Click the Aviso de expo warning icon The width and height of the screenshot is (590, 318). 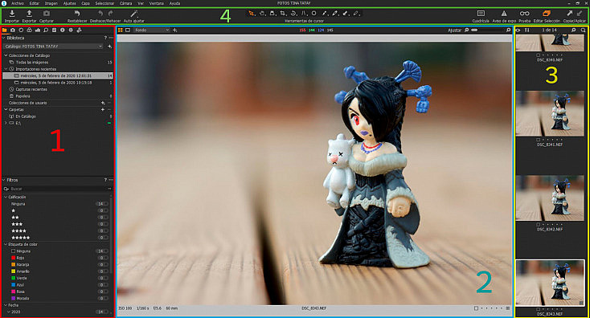(x=504, y=14)
